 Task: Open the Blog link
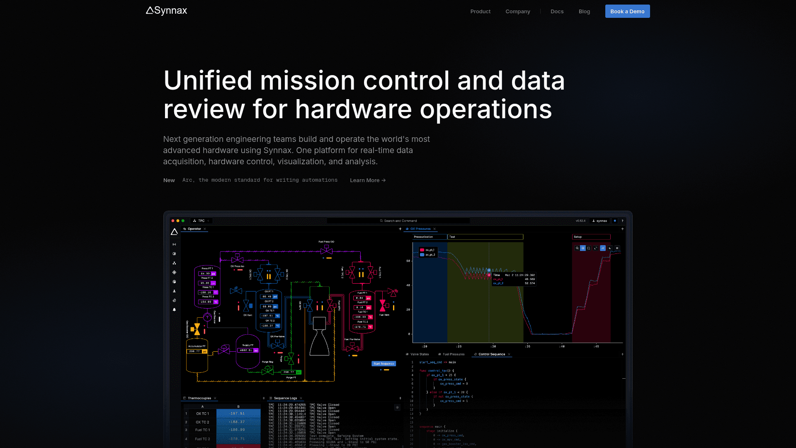584,12
